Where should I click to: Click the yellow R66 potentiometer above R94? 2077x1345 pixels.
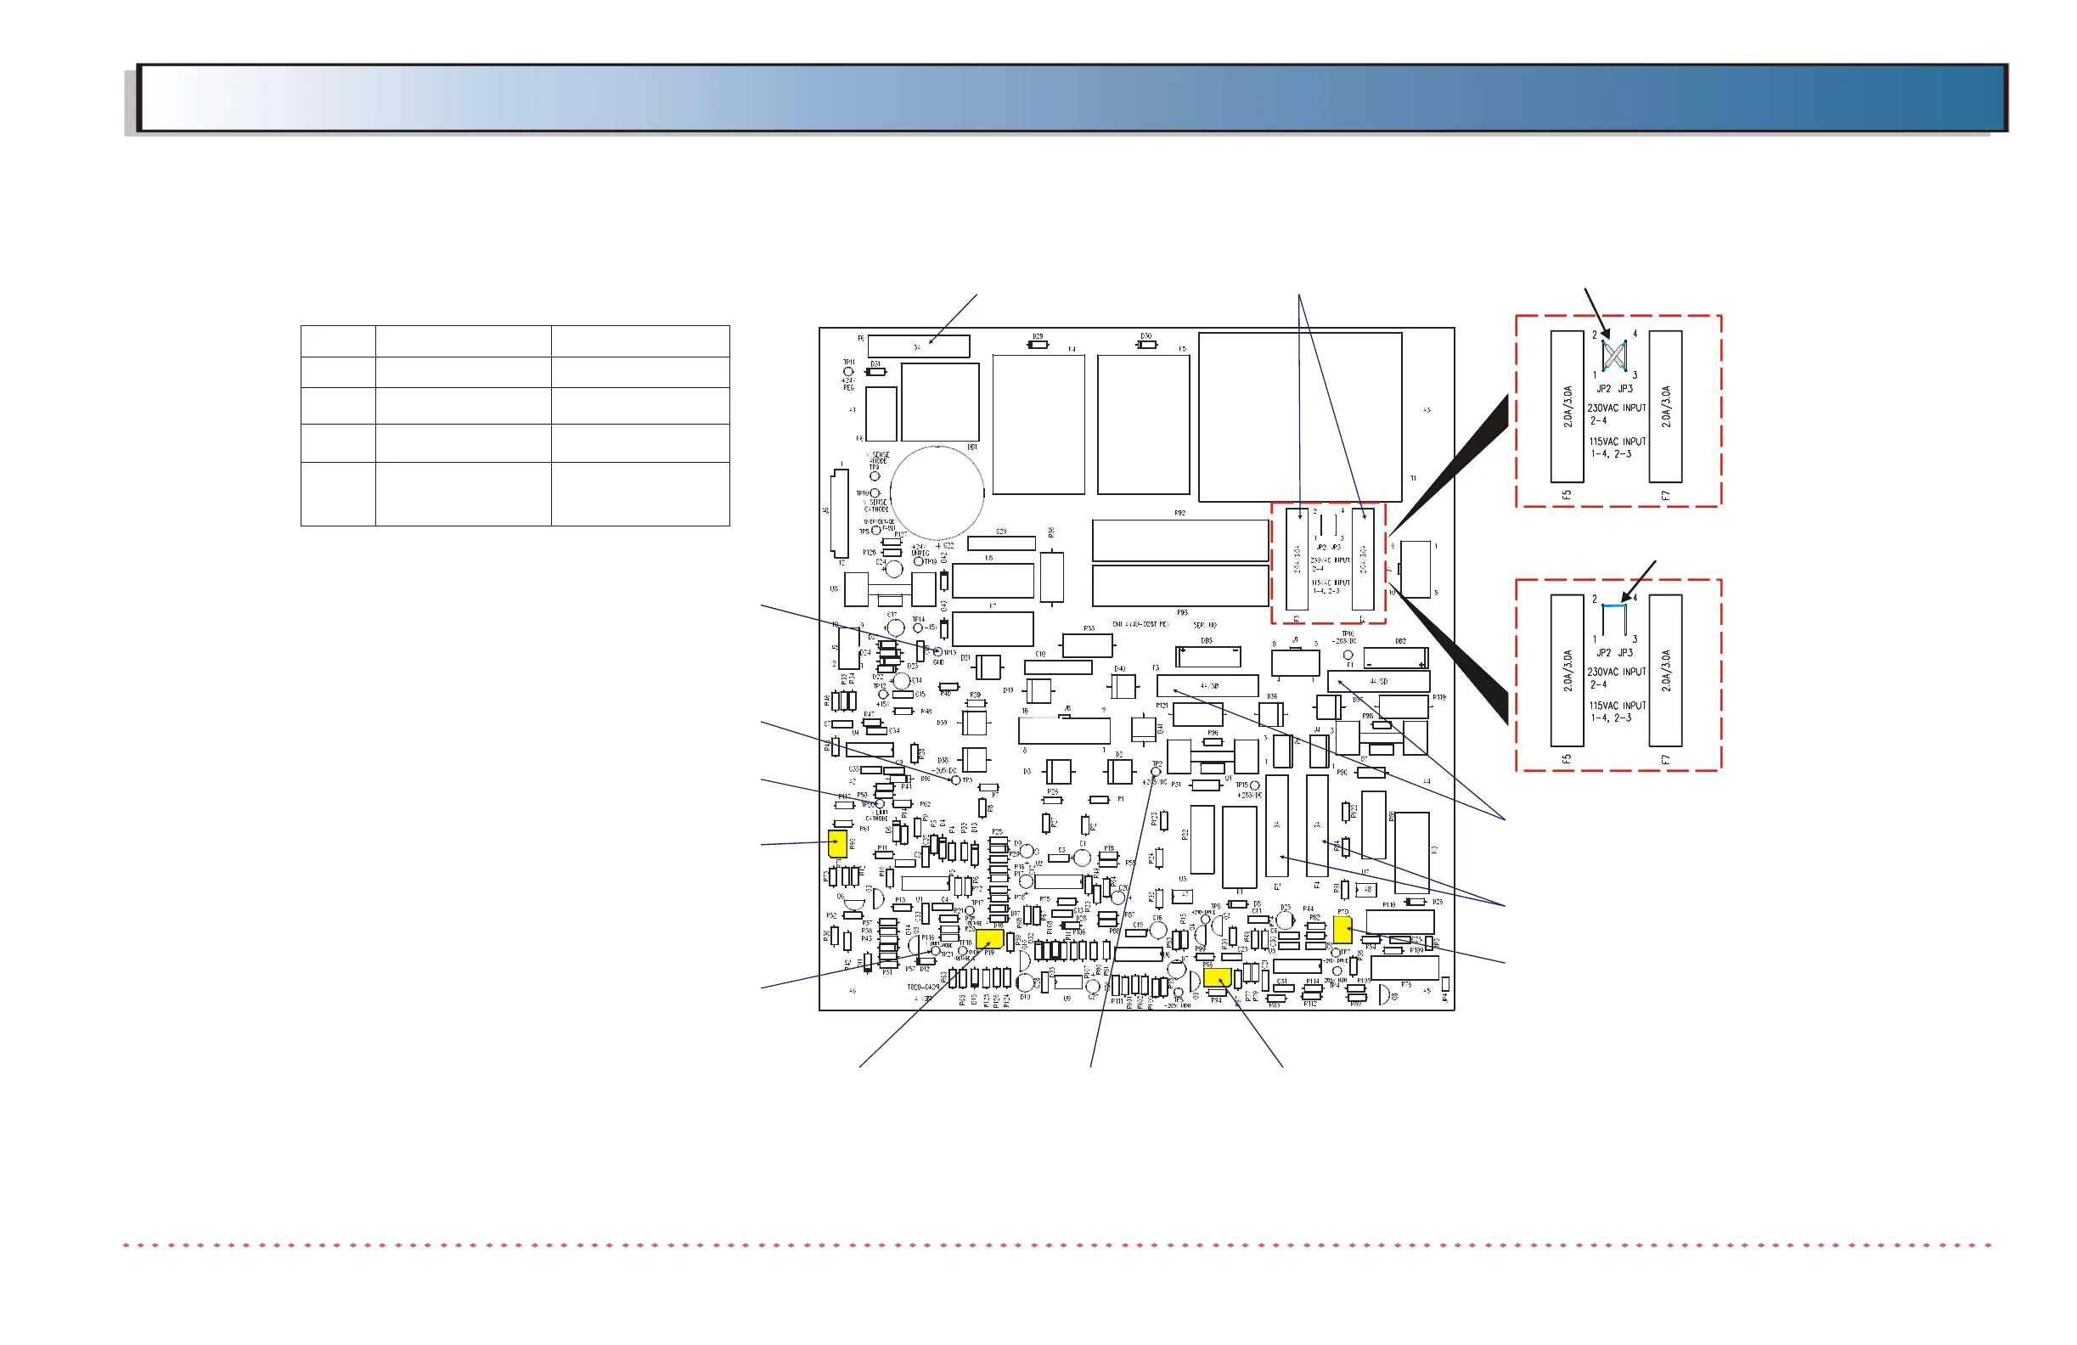click(1217, 977)
